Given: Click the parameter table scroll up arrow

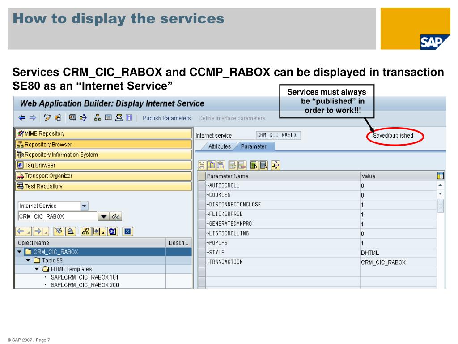Looking at the screenshot, I should coord(440,185).
